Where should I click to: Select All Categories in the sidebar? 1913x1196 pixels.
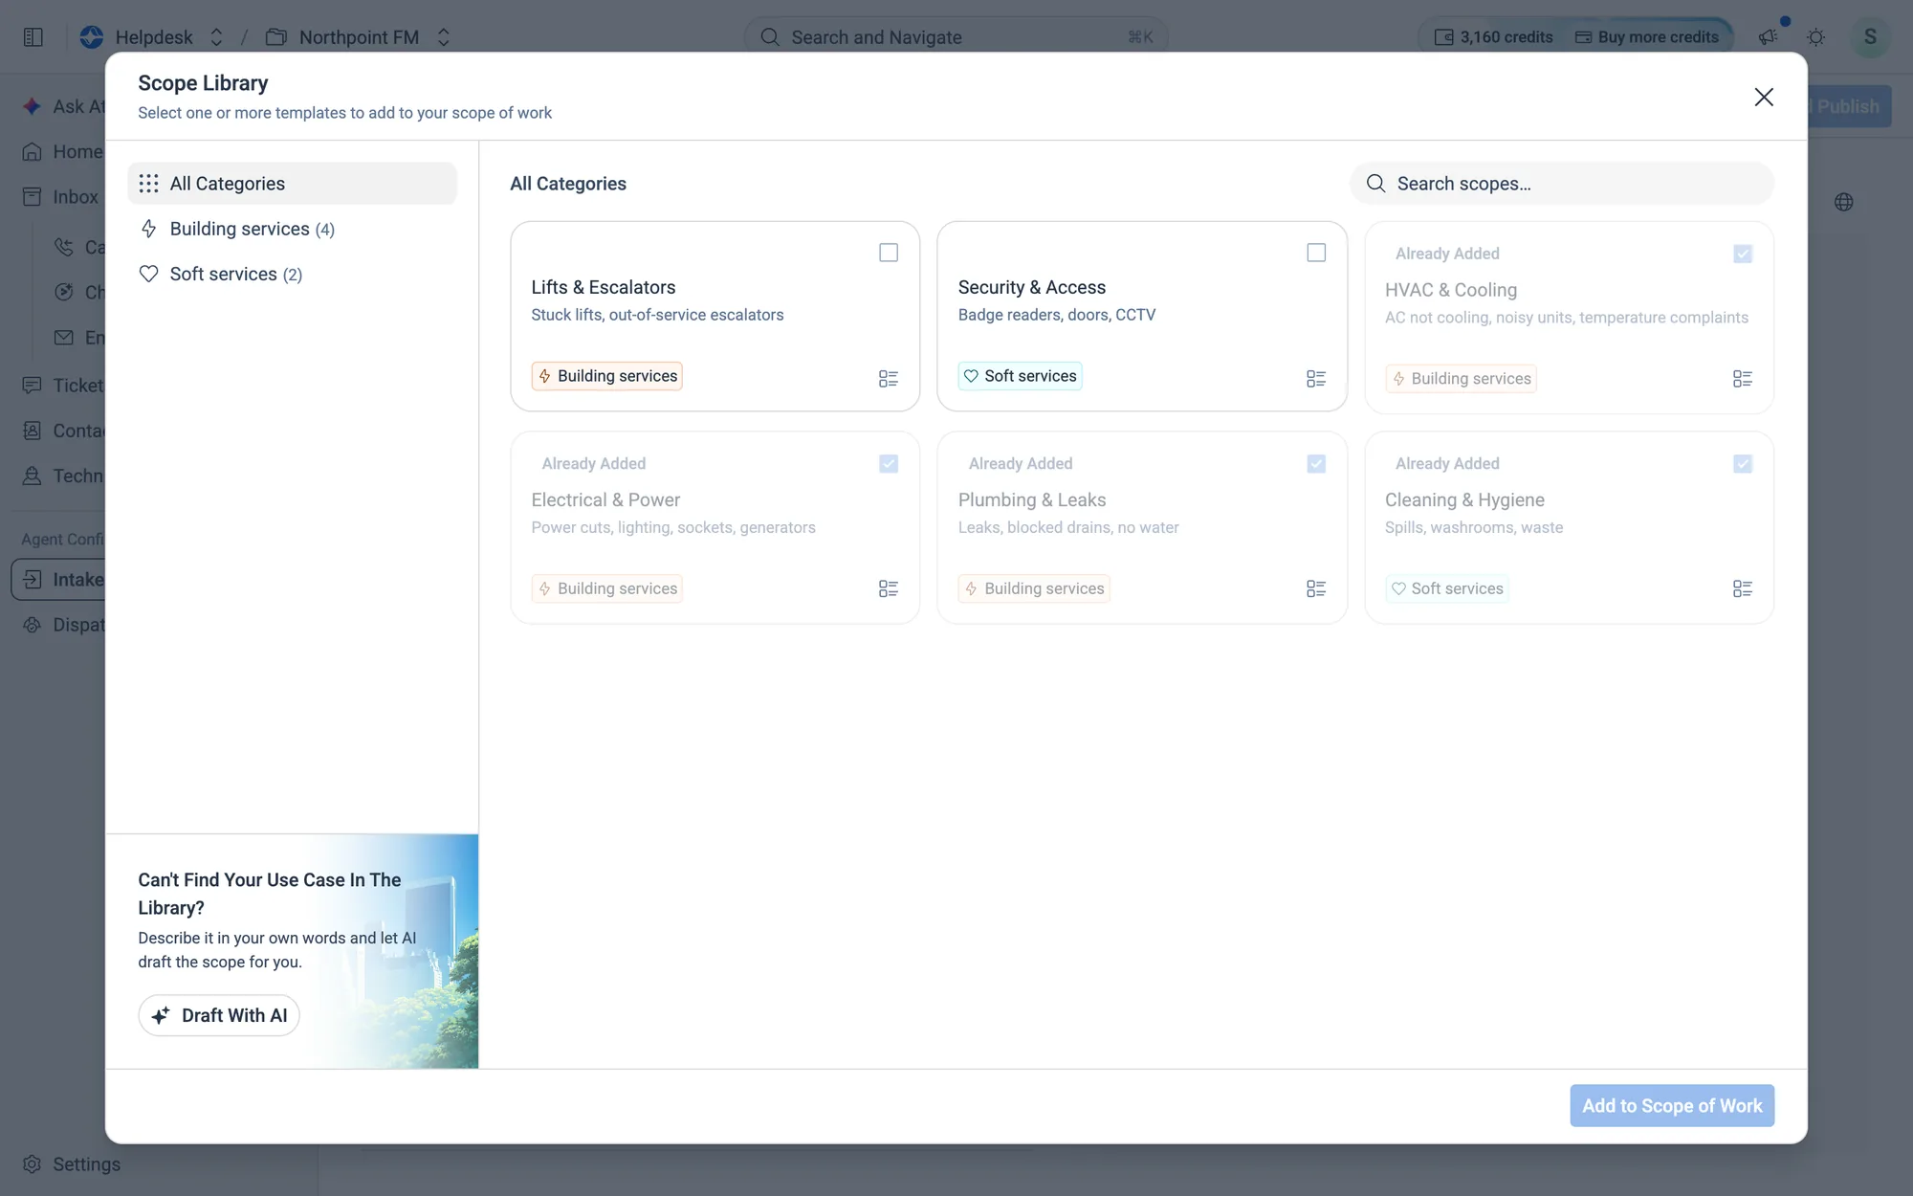coord(292,183)
